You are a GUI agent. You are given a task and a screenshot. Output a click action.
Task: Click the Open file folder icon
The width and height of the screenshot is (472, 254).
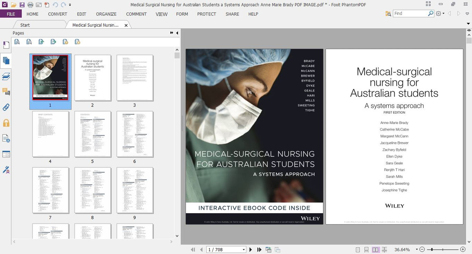pyautogui.click(x=14, y=5)
